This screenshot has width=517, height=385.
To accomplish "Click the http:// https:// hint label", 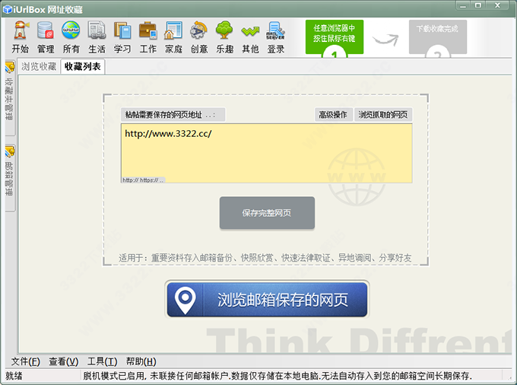I will 143,180.
